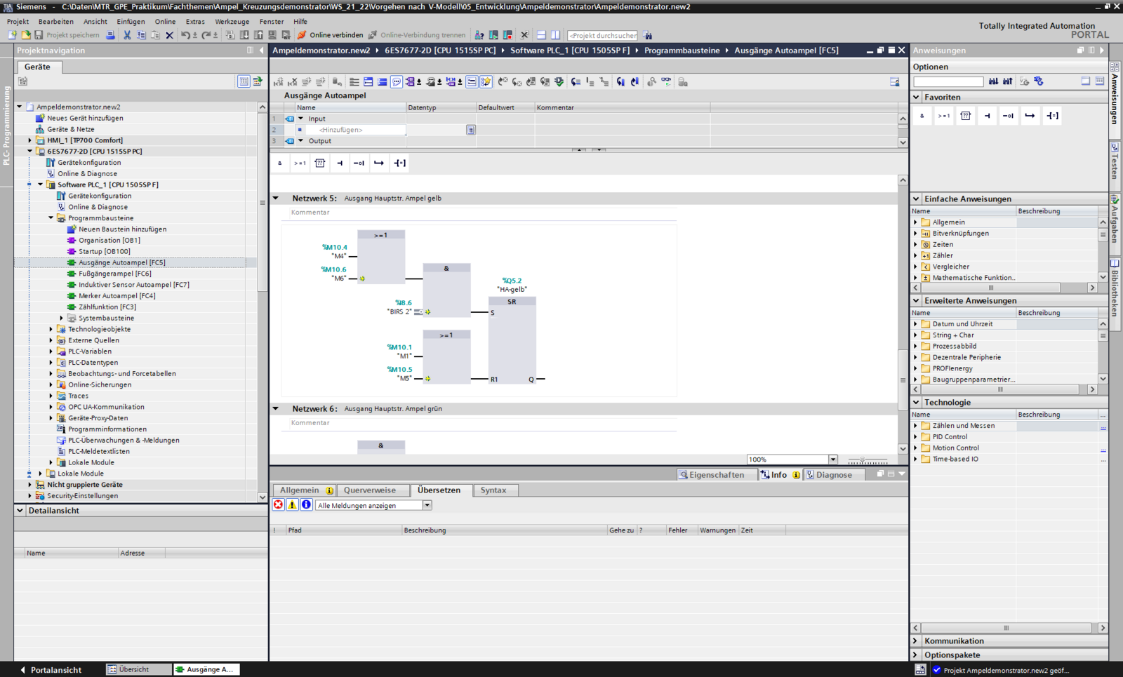Click the print icon in main toolbar
The height and width of the screenshot is (677, 1123).
[x=110, y=35]
